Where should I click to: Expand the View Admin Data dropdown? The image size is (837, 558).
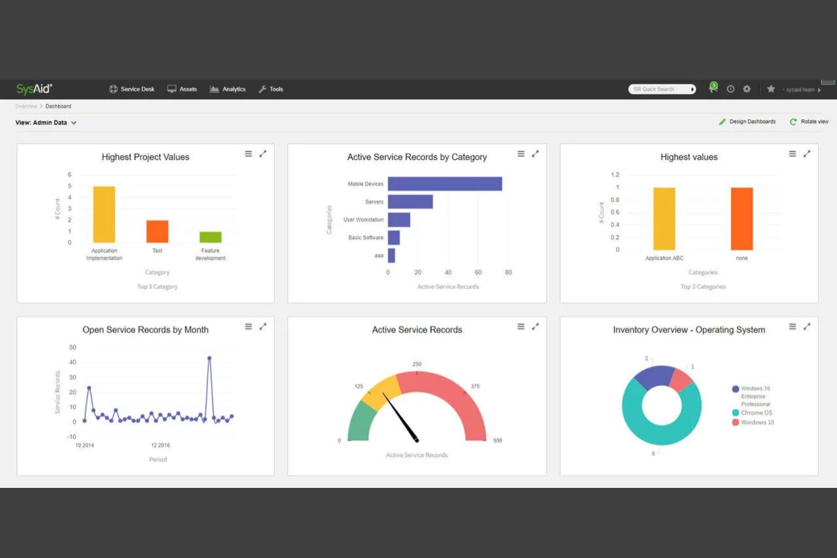(x=74, y=123)
